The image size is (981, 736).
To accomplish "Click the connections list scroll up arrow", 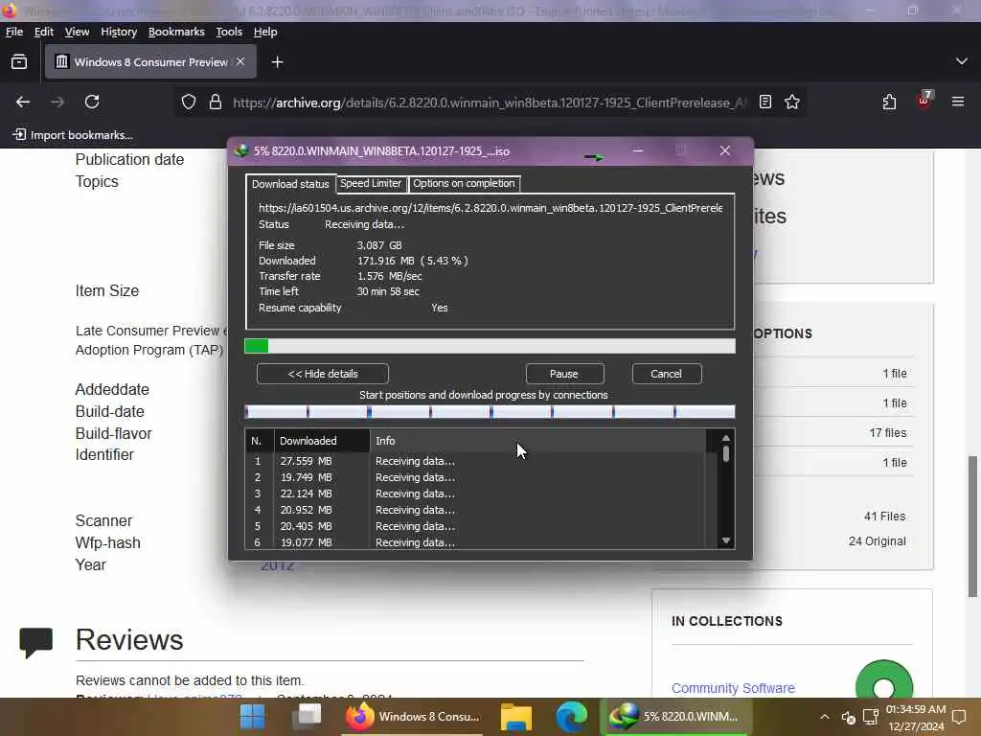I will point(726,438).
